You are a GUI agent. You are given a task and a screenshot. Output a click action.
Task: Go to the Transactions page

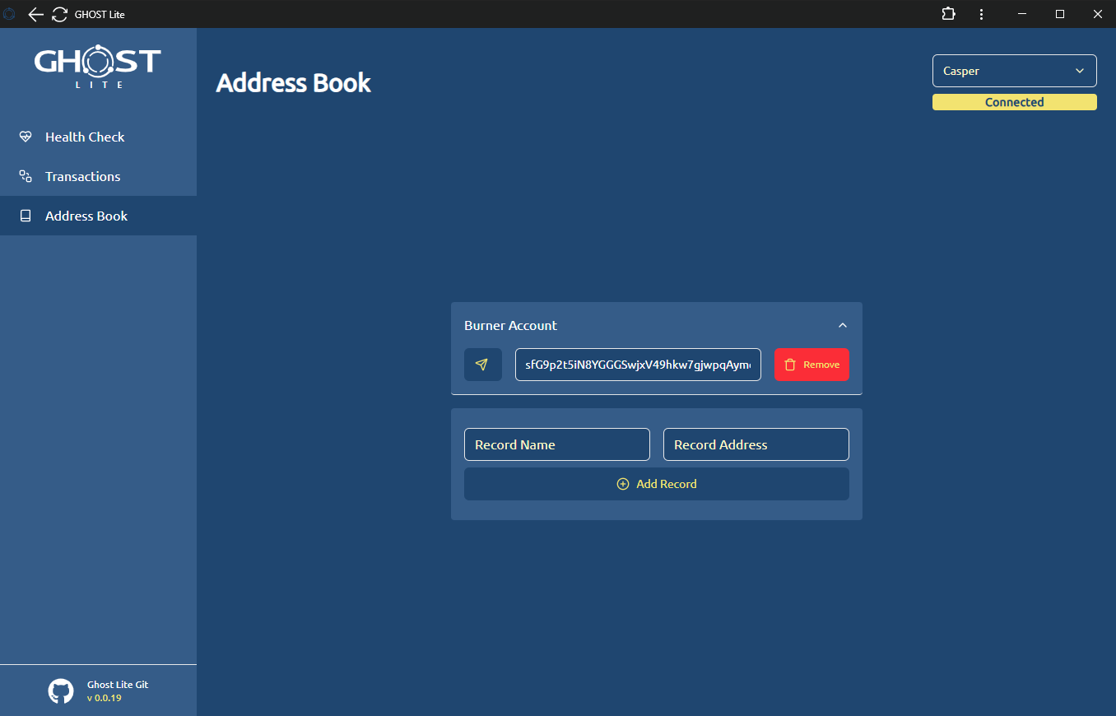tap(98, 176)
